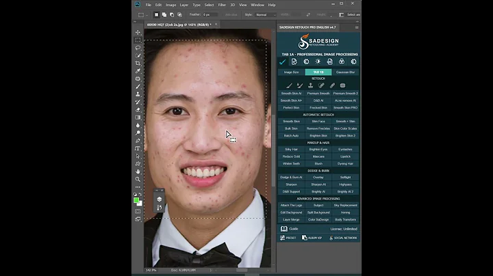Toggle Quick Mask mode
The width and height of the screenshot is (493, 276).
[138, 211]
